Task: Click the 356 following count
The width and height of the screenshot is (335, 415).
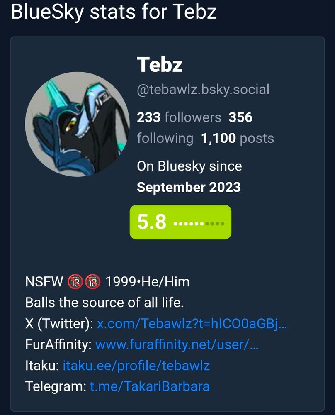Action: click(194, 127)
